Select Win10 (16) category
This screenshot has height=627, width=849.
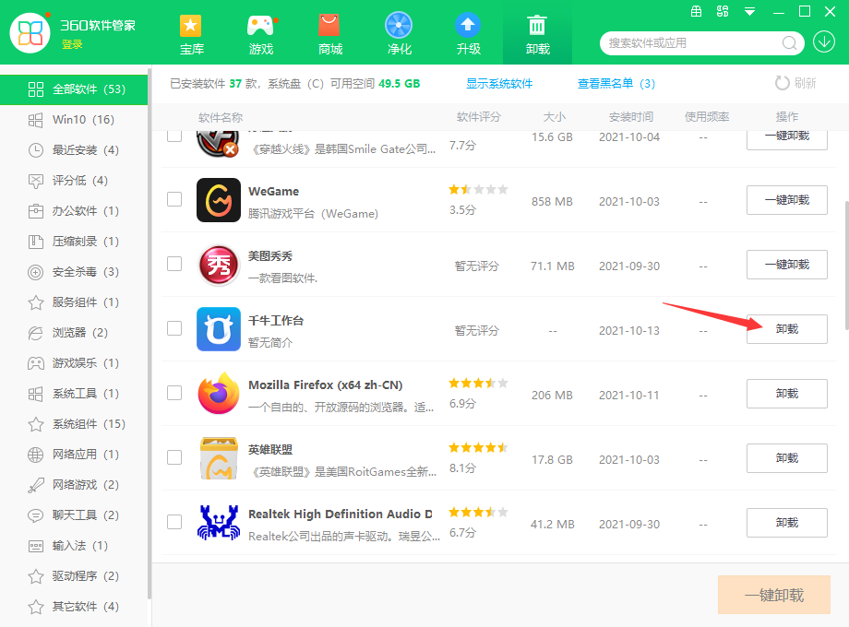click(74, 120)
